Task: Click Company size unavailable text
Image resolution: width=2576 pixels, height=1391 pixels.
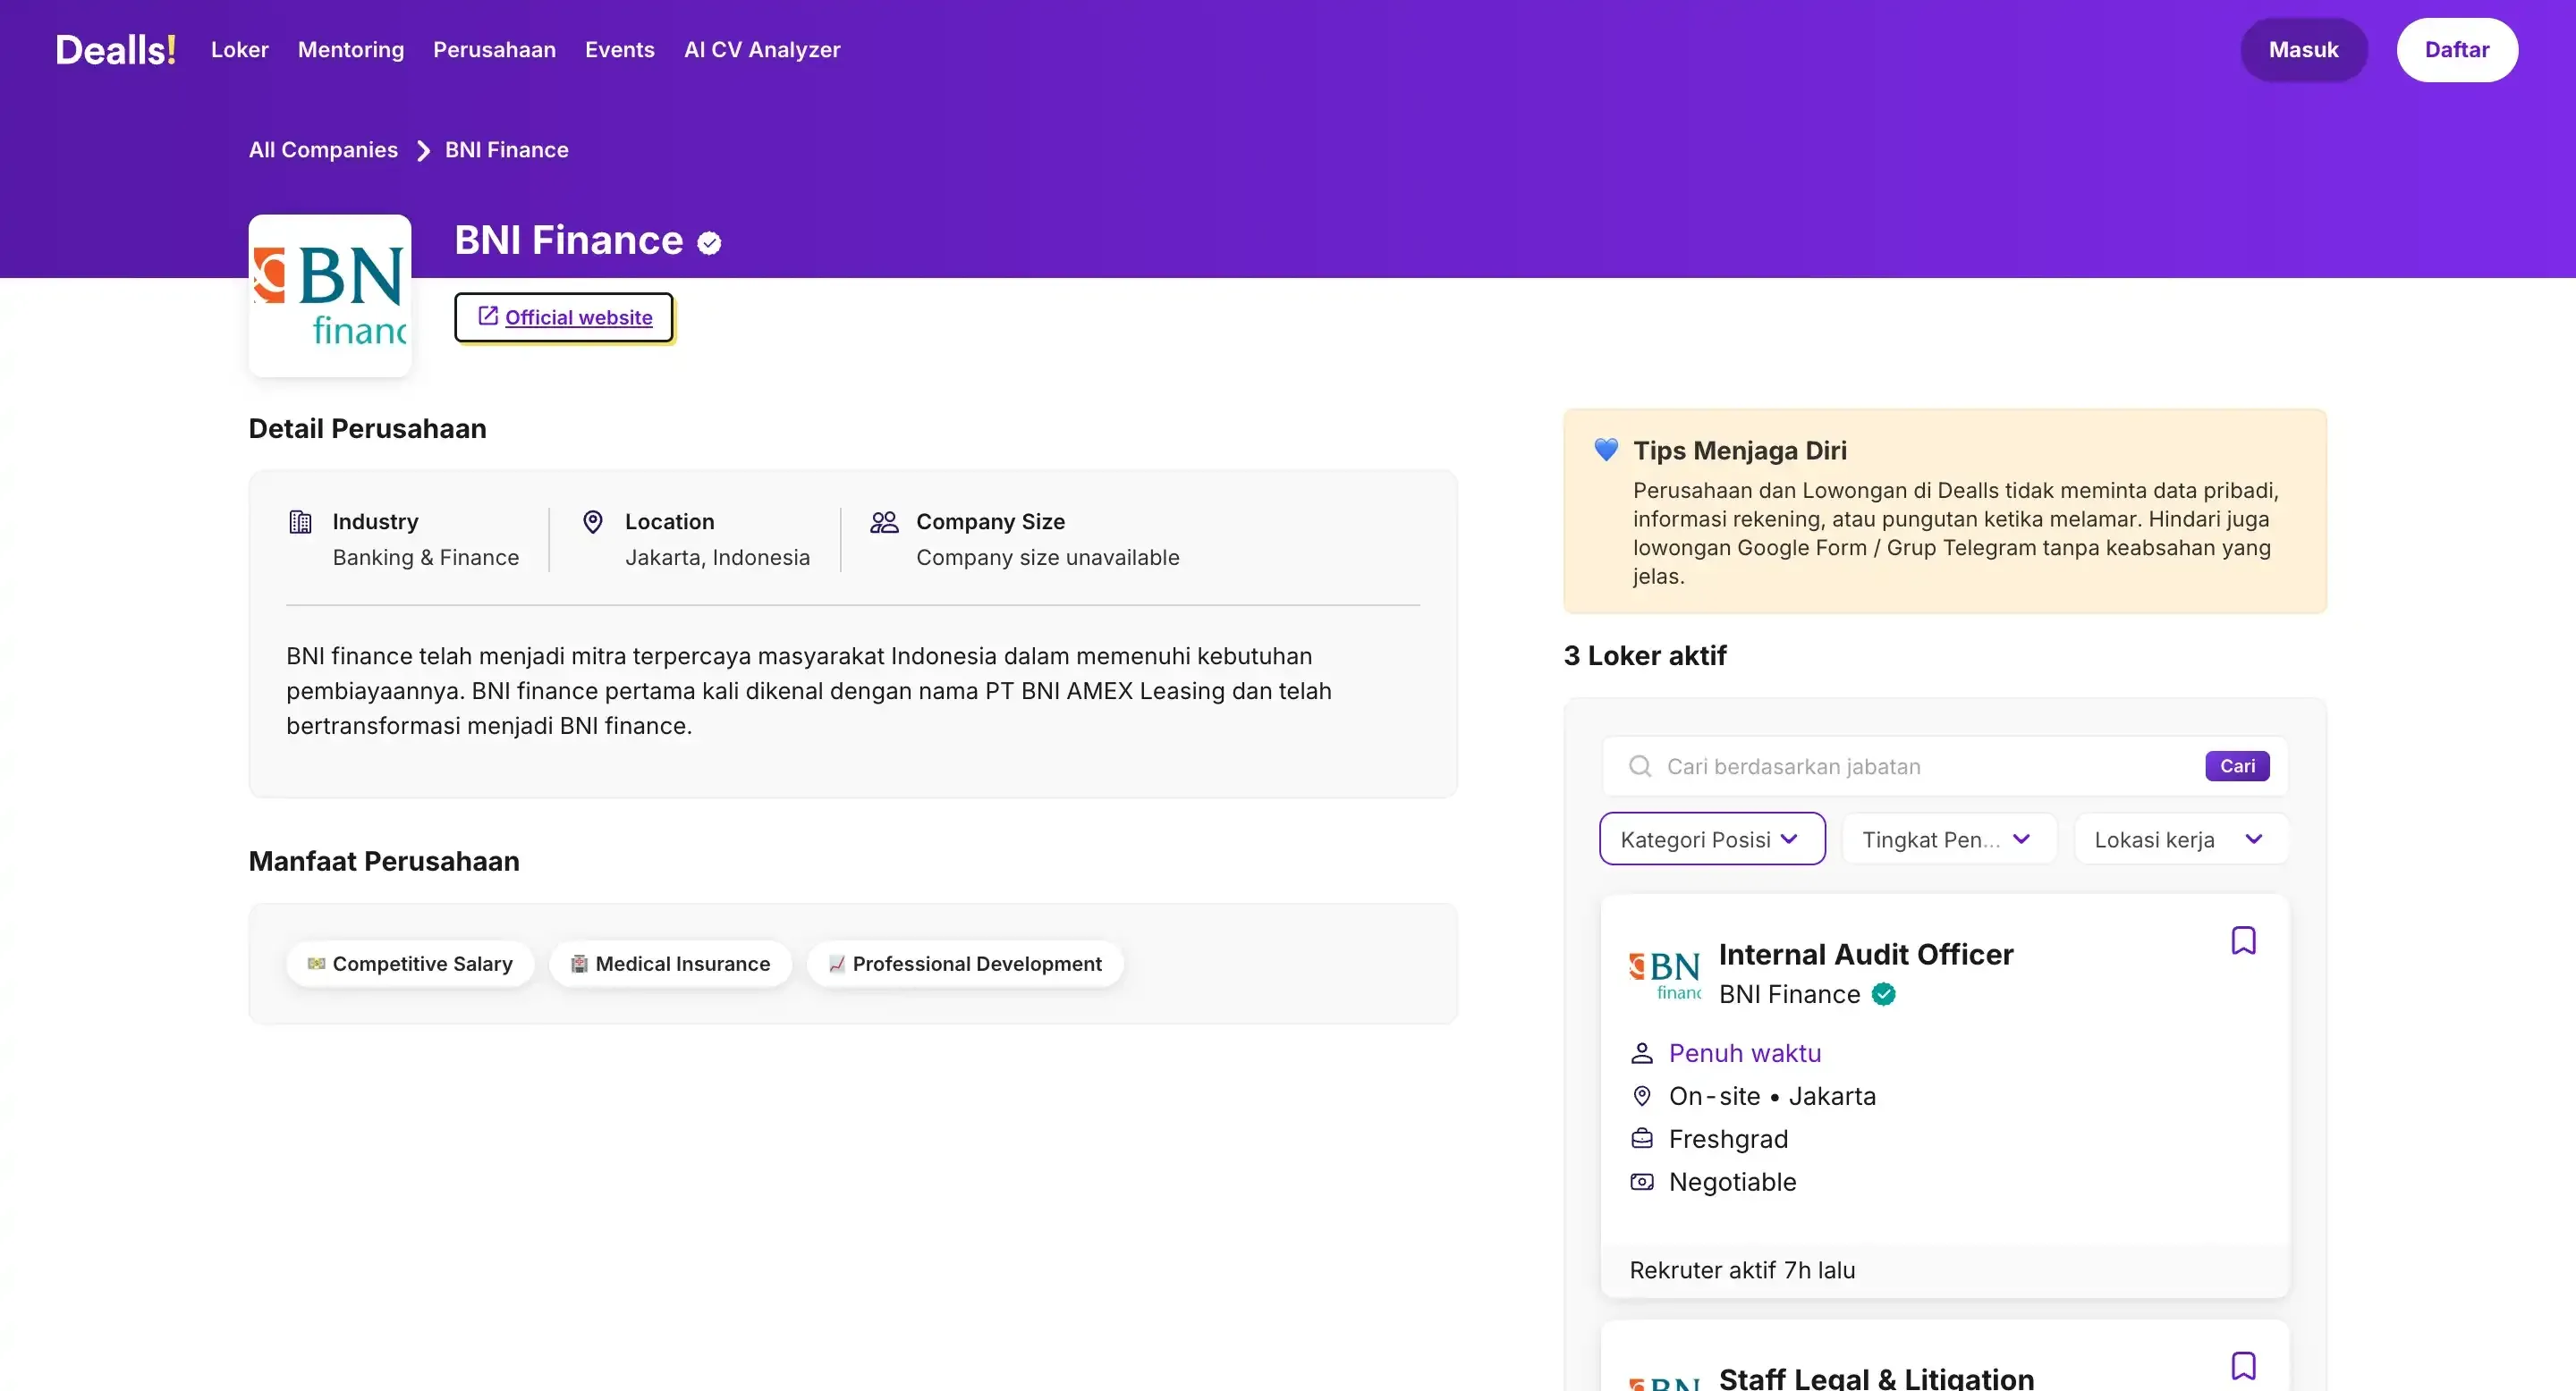Action: click(x=1048, y=558)
